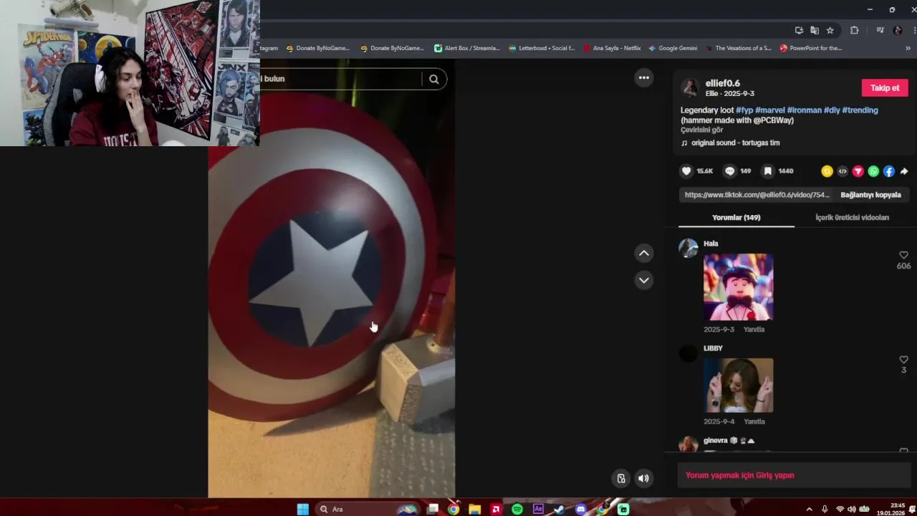This screenshot has width=917, height=516.
Task: Open Discord from taskbar
Action: point(581,509)
